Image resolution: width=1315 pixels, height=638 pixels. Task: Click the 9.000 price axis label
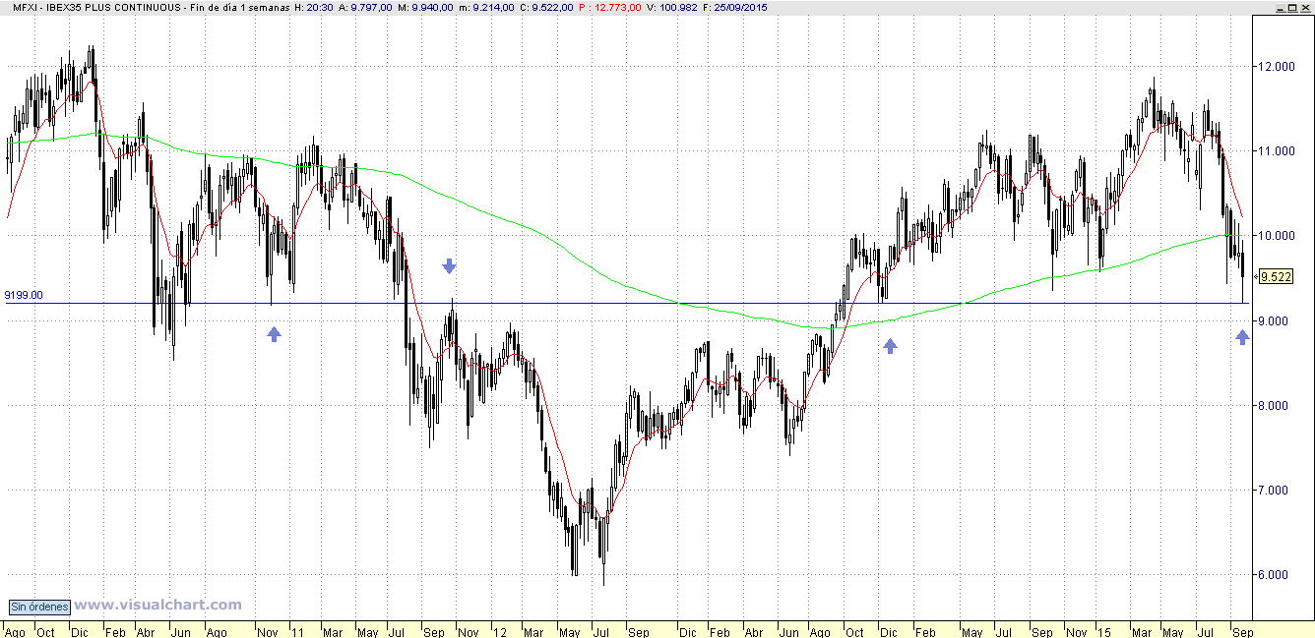tap(1276, 321)
